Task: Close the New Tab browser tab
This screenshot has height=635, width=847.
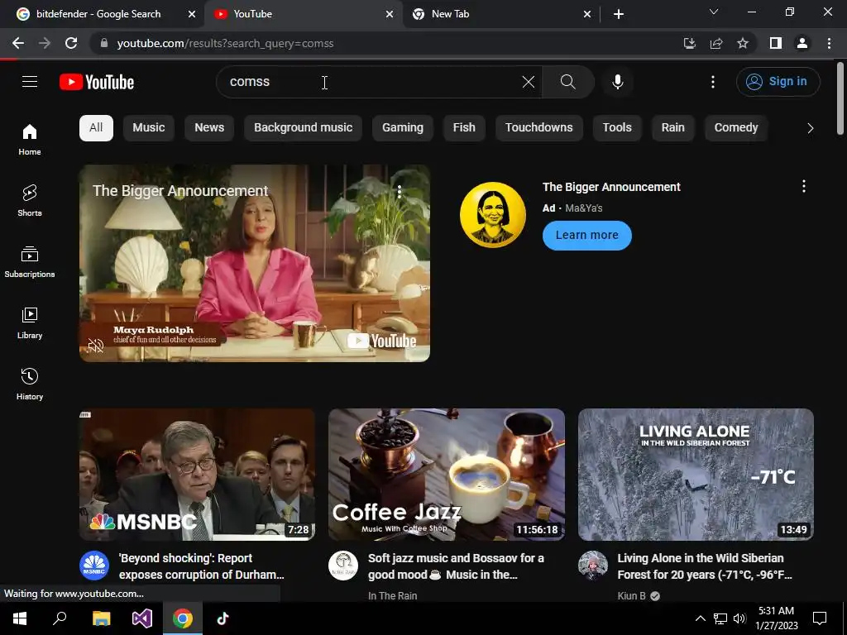Action: tap(587, 14)
